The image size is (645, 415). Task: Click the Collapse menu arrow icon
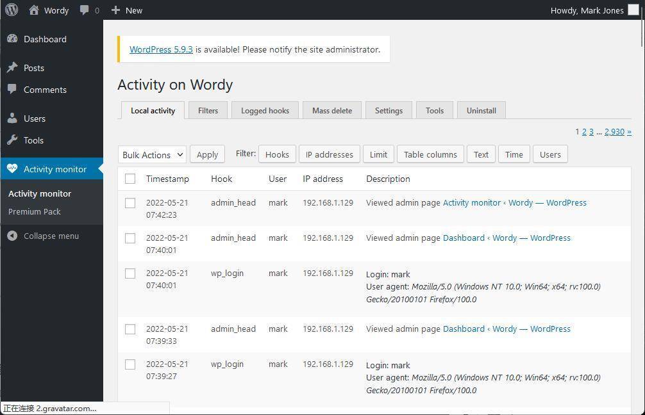(12, 236)
